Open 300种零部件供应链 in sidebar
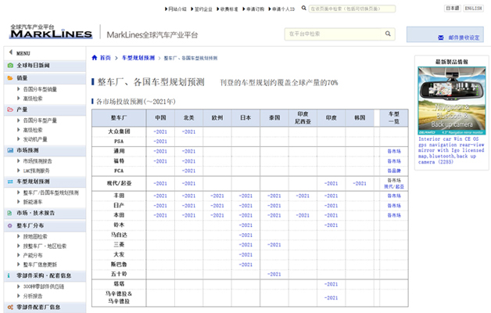Viewport: 491px width, 313px height. pos(44,286)
